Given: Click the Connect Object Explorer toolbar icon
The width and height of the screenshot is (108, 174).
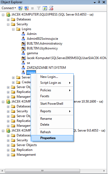Looking at the screenshot, I should (x=20, y=8).
